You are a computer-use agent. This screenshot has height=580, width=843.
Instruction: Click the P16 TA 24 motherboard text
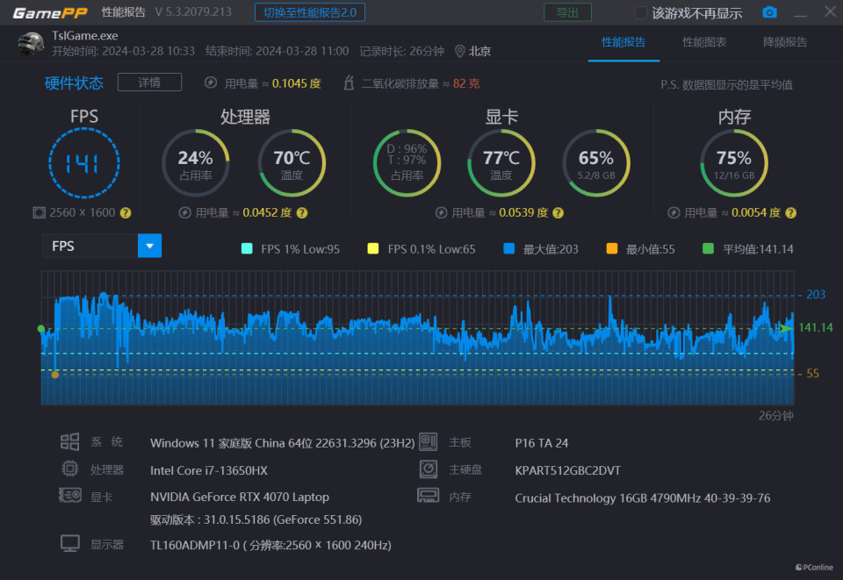tap(542, 443)
